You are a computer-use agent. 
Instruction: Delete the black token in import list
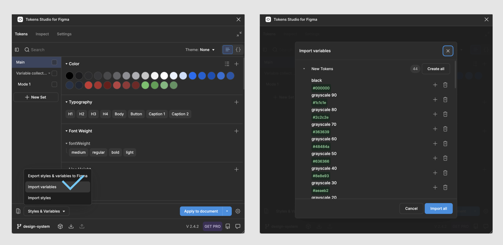pos(445,85)
